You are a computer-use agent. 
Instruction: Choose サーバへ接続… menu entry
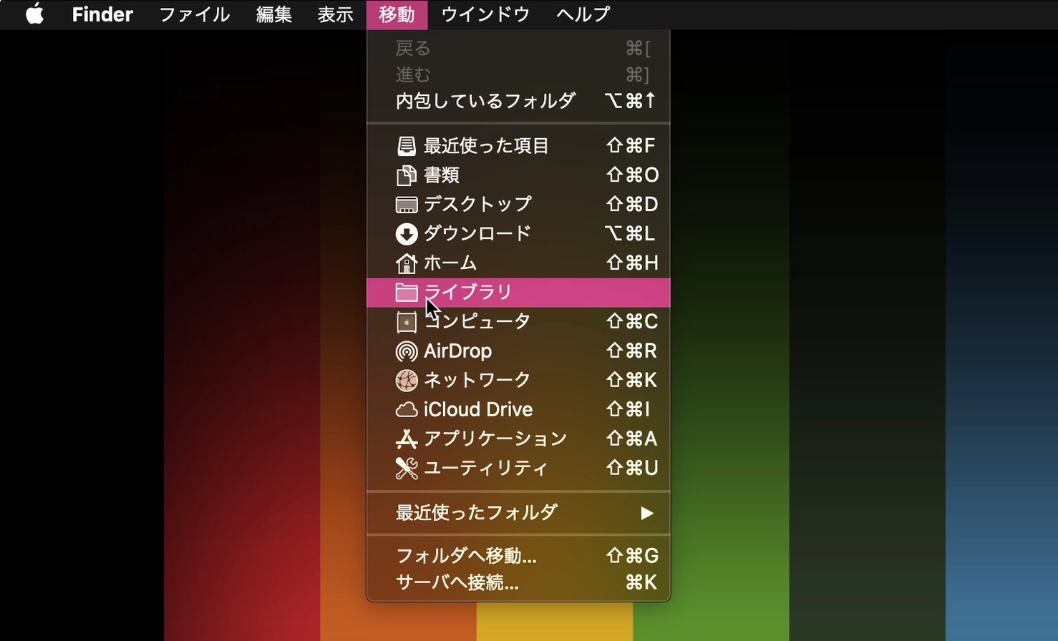pyautogui.click(x=518, y=582)
